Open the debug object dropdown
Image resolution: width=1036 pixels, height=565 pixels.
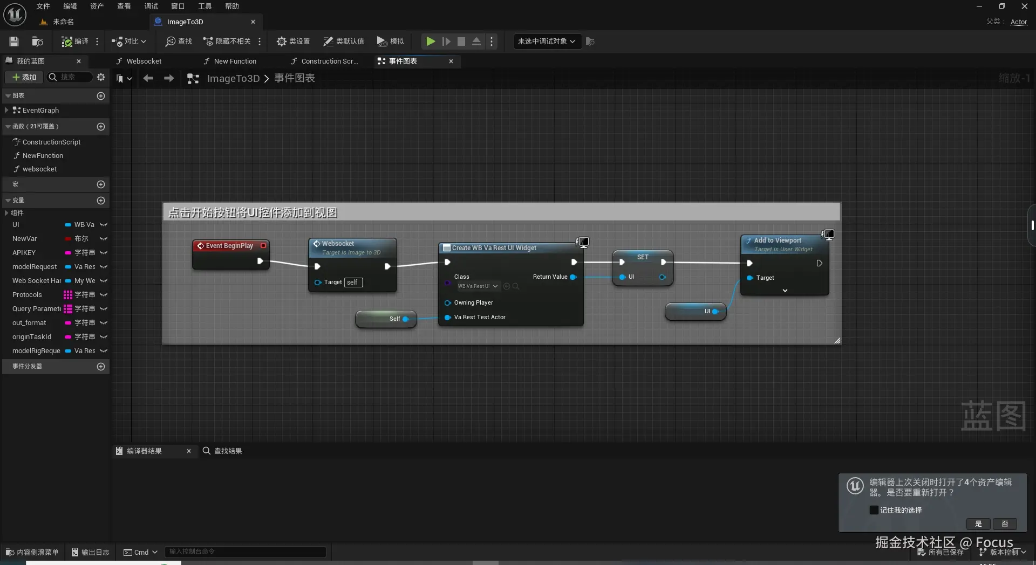click(547, 42)
